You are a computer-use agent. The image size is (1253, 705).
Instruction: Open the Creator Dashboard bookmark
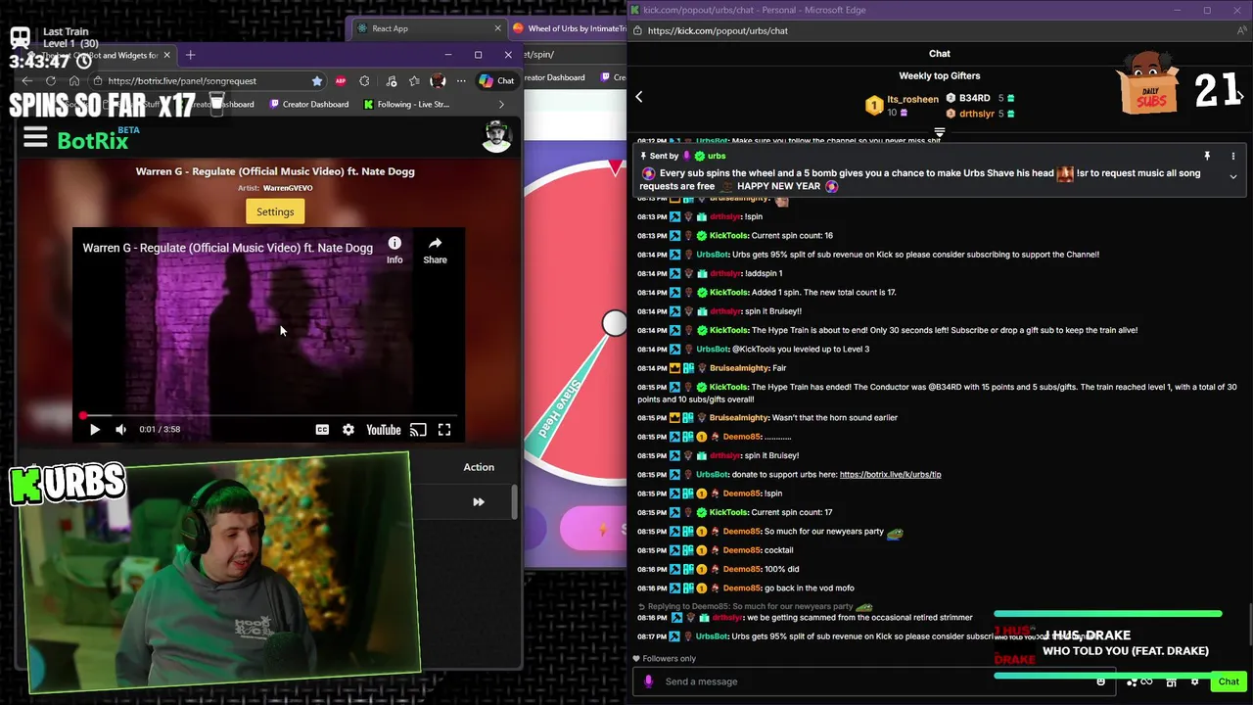pos(307,104)
